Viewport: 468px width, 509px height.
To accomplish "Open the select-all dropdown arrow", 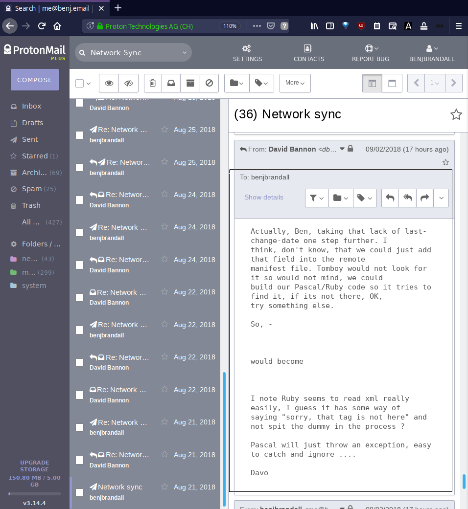I will pyautogui.click(x=89, y=84).
